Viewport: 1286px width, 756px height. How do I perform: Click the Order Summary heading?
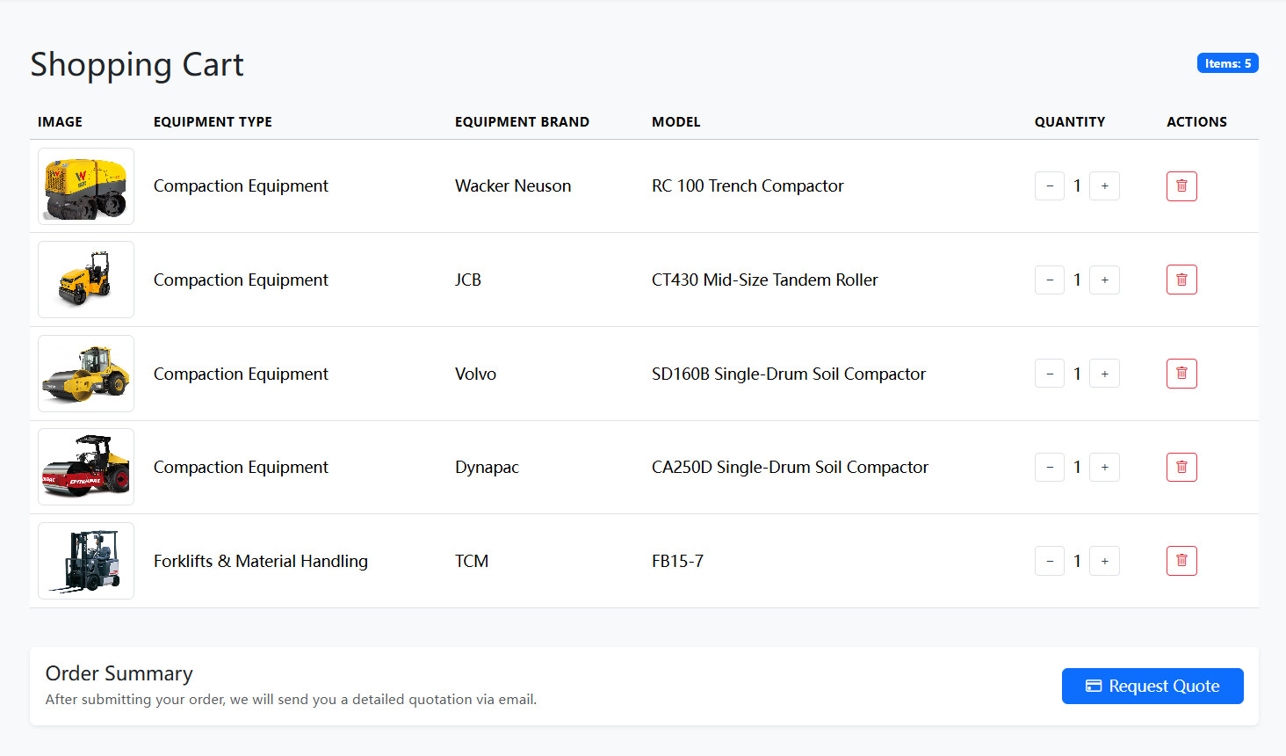pyautogui.click(x=119, y=673)
